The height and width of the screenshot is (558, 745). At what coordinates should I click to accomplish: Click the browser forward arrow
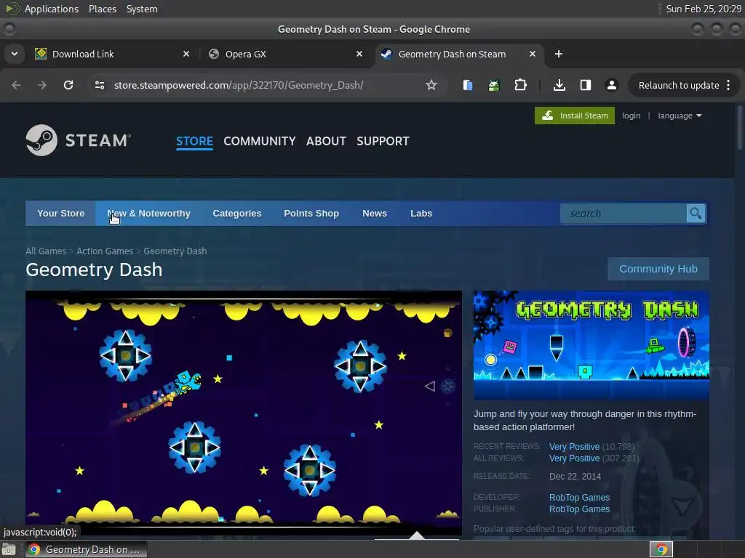(42, 85)
